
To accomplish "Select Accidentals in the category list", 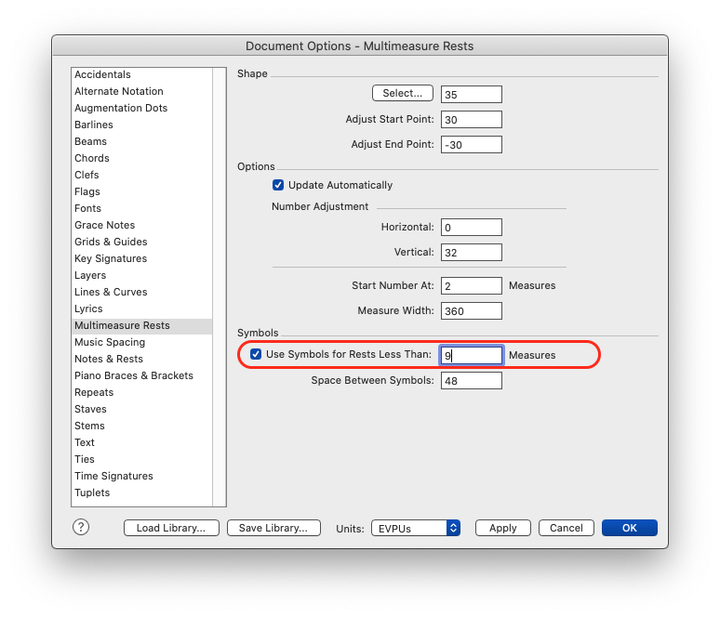I will click(x=102, y=74).
